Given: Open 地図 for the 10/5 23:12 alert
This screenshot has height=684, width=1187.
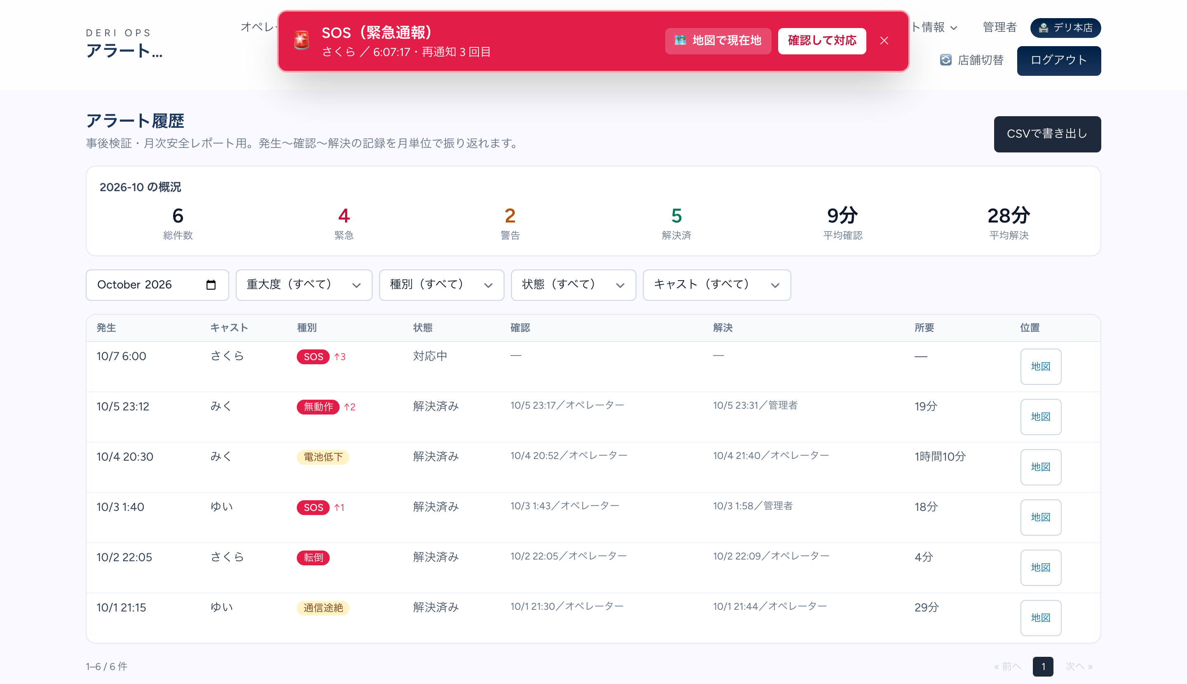Looking at the screenshot, I should [1040, 417].
